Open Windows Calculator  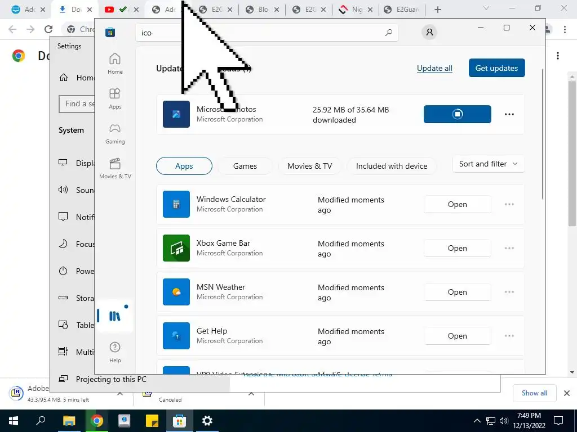coord(457,204)
